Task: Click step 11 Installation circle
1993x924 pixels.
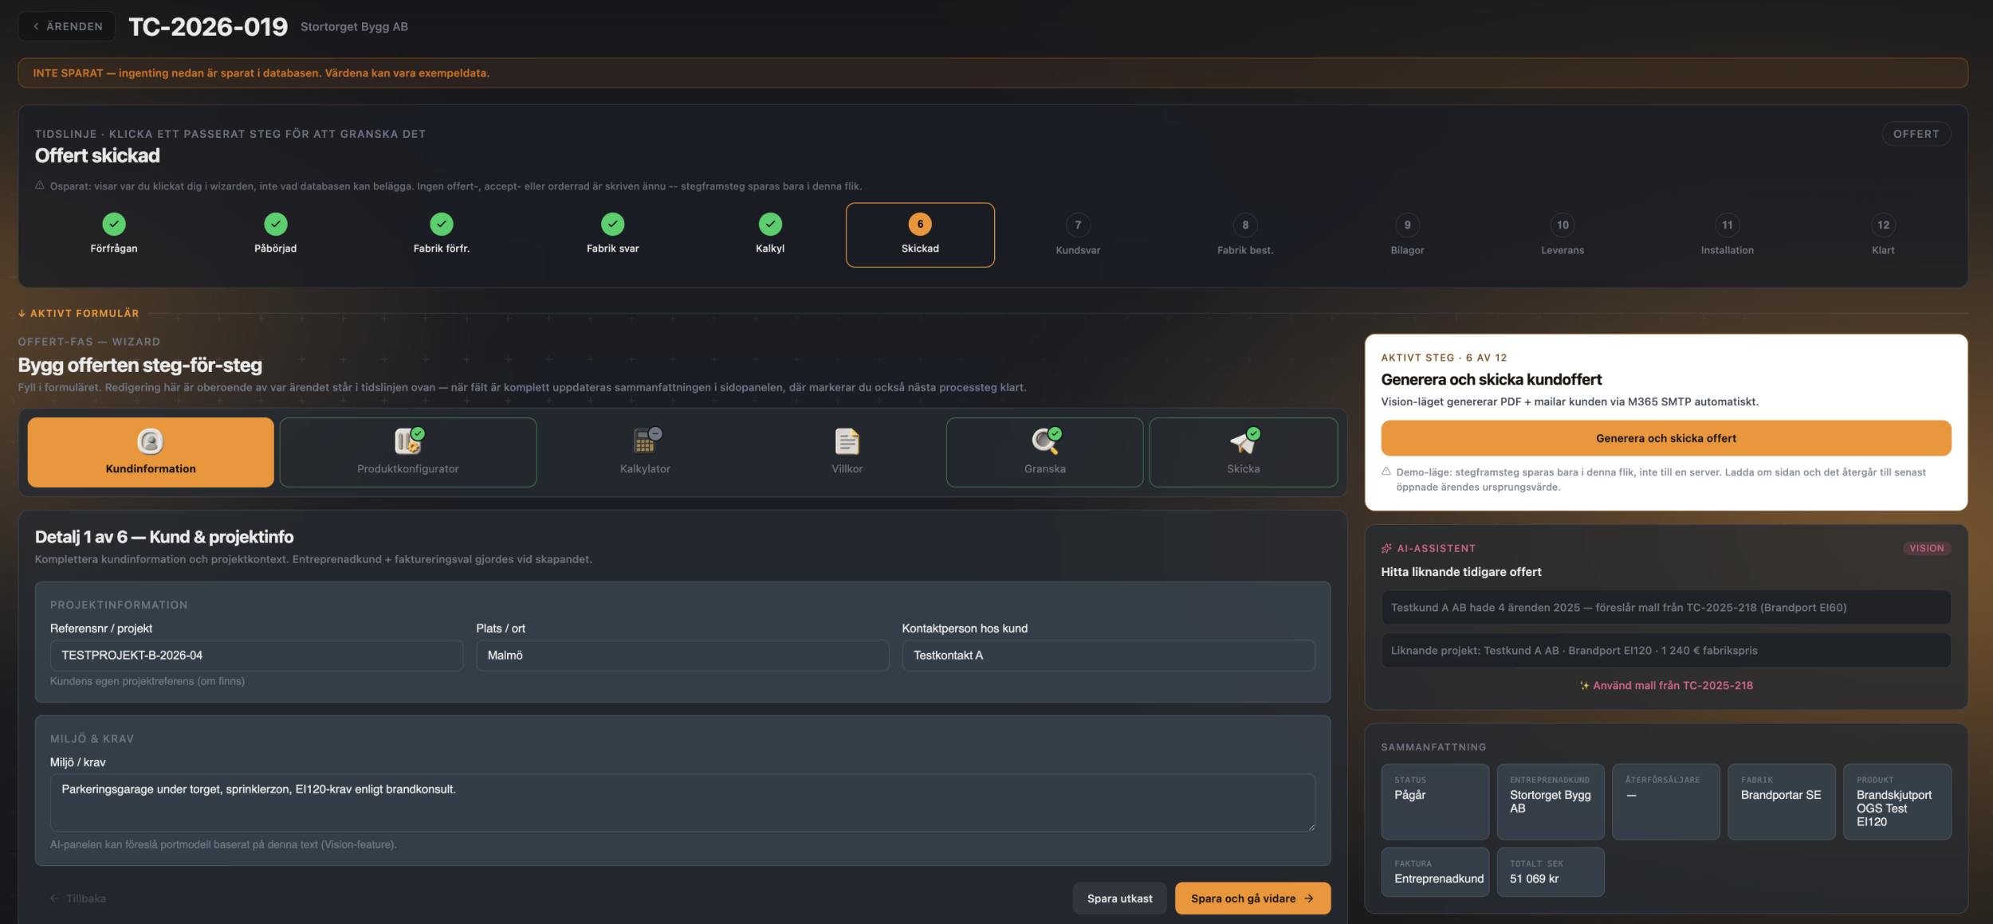Action: pos(1727,225)
